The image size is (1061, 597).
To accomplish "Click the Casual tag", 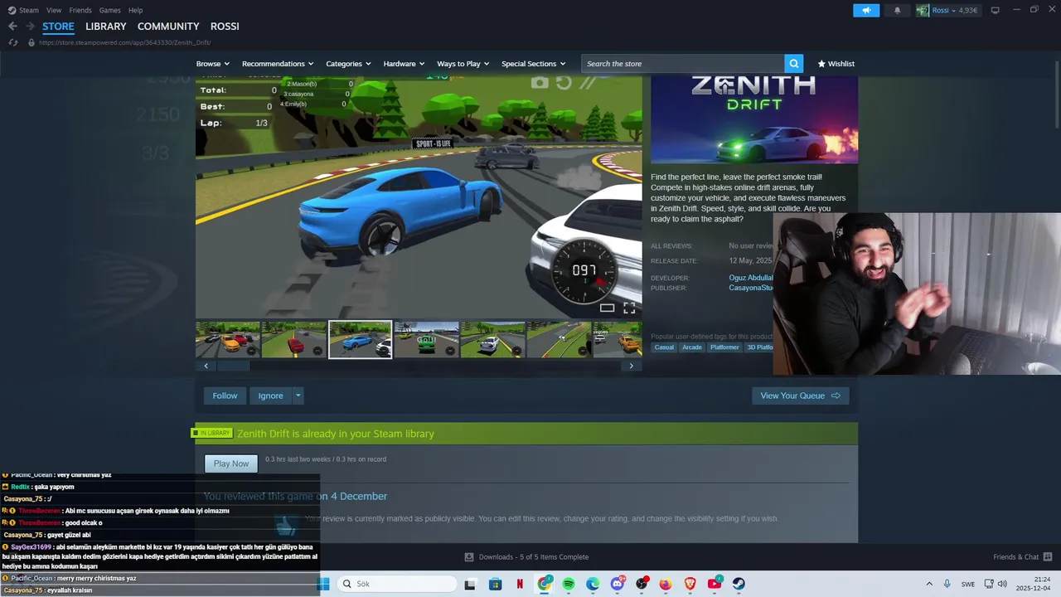I will tap(664, 347).
